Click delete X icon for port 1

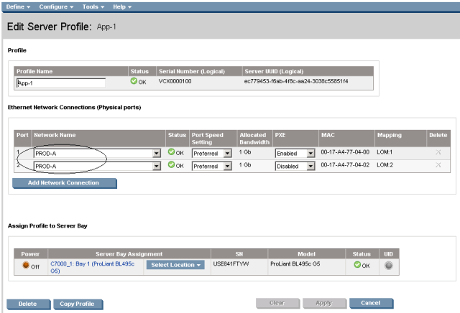pos(438,153)
